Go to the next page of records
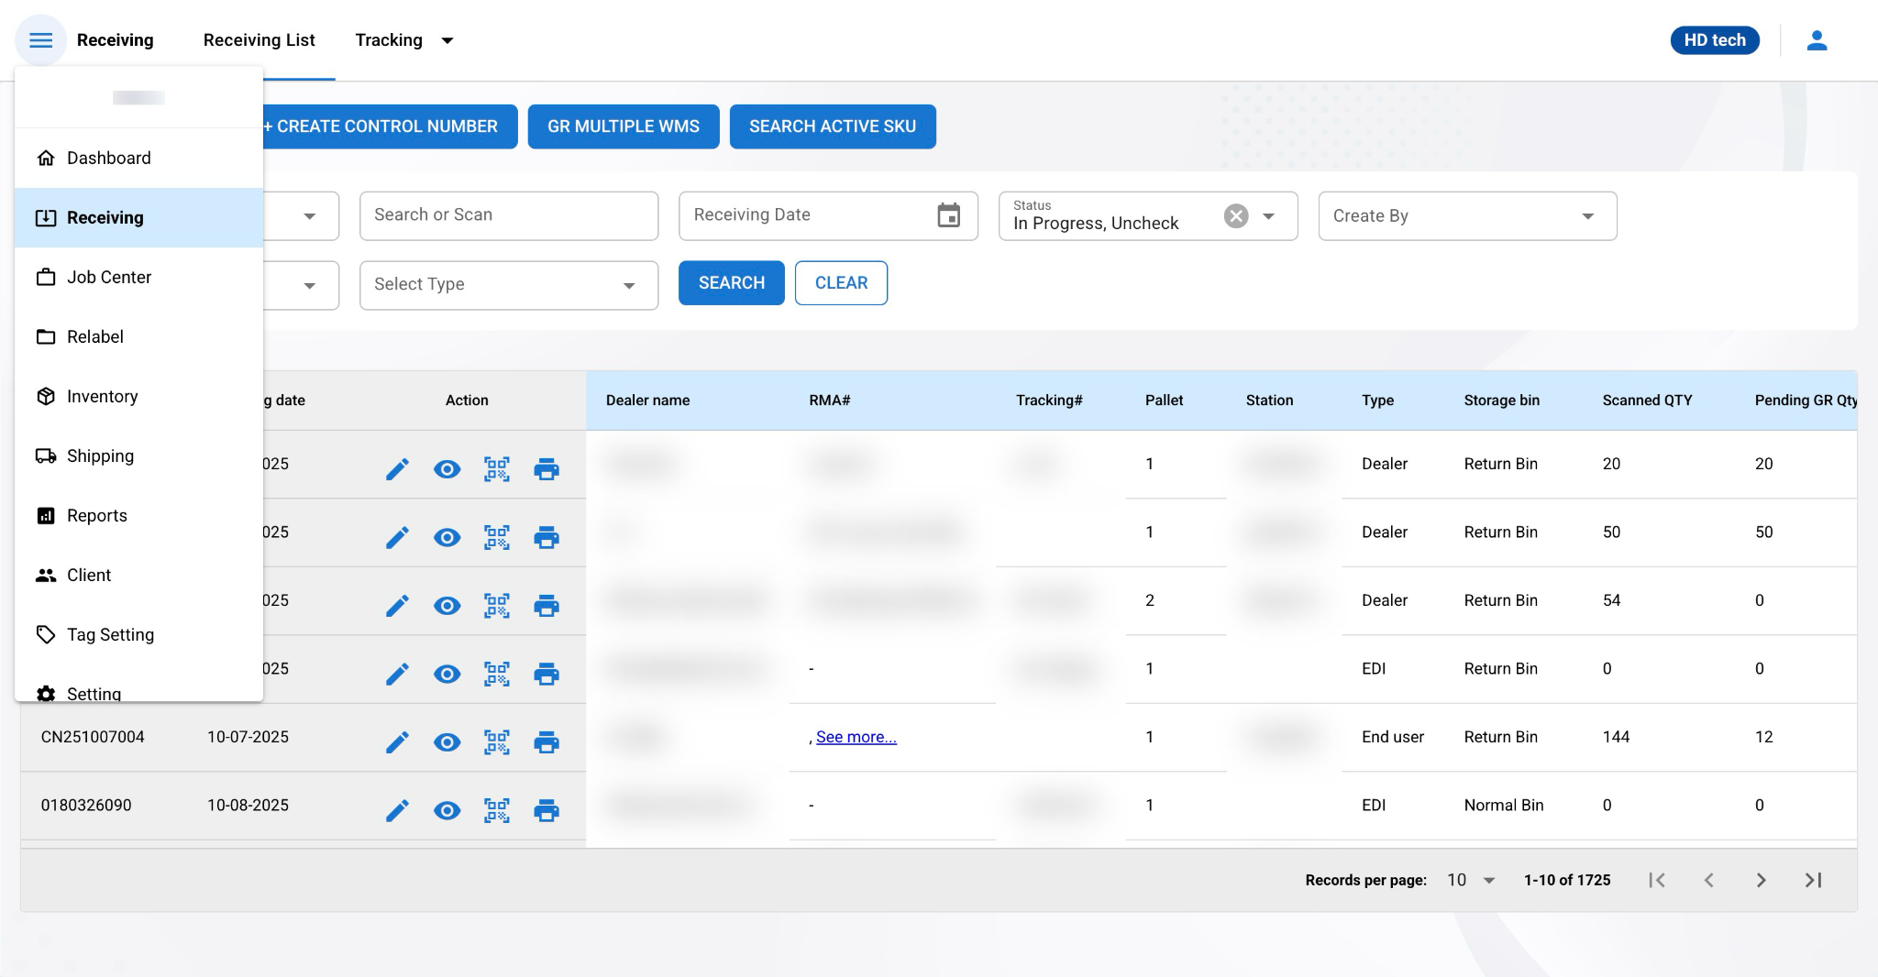 pyautogui.click(x=1761, y=880)
